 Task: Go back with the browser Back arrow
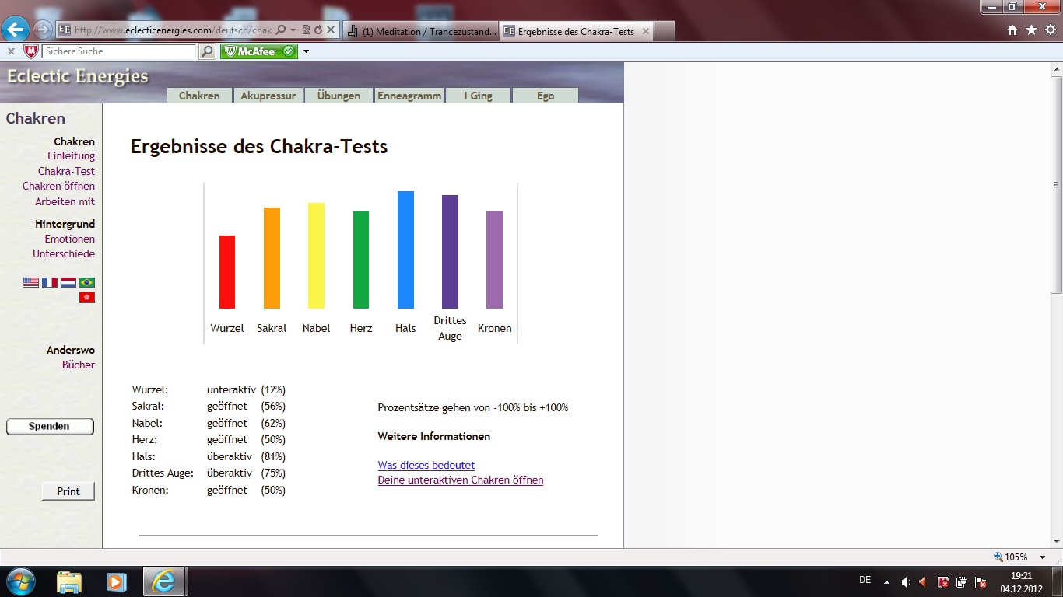pyautogui.click(x=16, y=30)
